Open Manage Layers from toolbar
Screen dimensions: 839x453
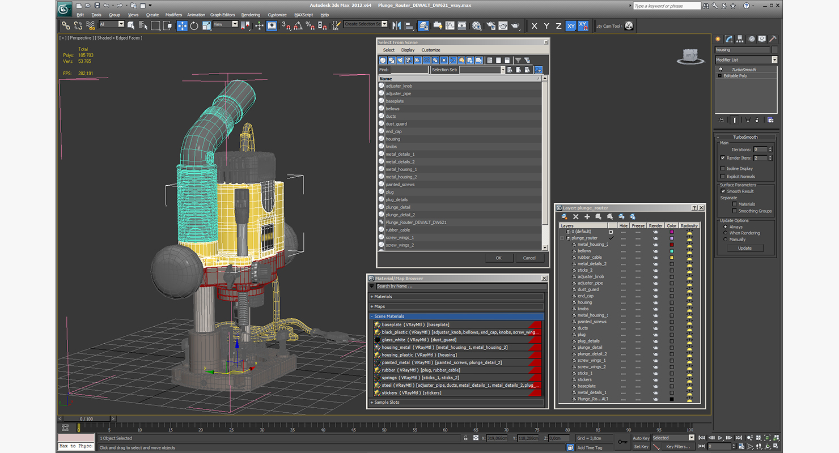[423, 25]
